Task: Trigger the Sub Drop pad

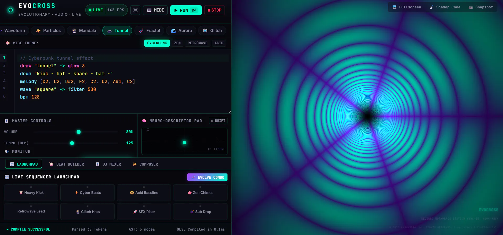Action: 200,212
